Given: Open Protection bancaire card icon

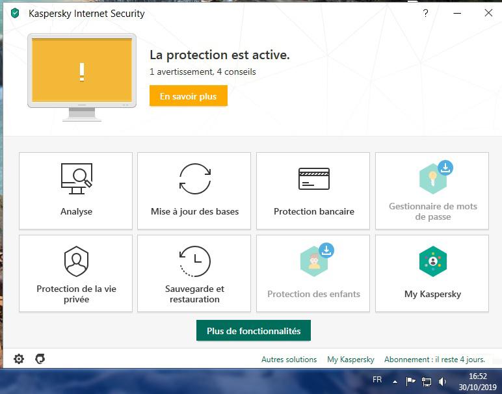Looking at the screenshot, I should tap(313, 179).
